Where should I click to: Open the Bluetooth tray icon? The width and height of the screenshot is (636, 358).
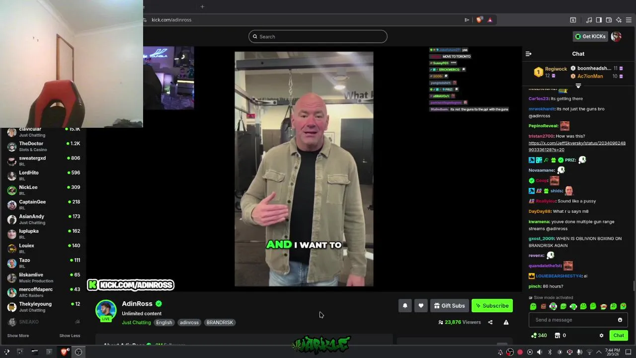click(x=550, y=352)
